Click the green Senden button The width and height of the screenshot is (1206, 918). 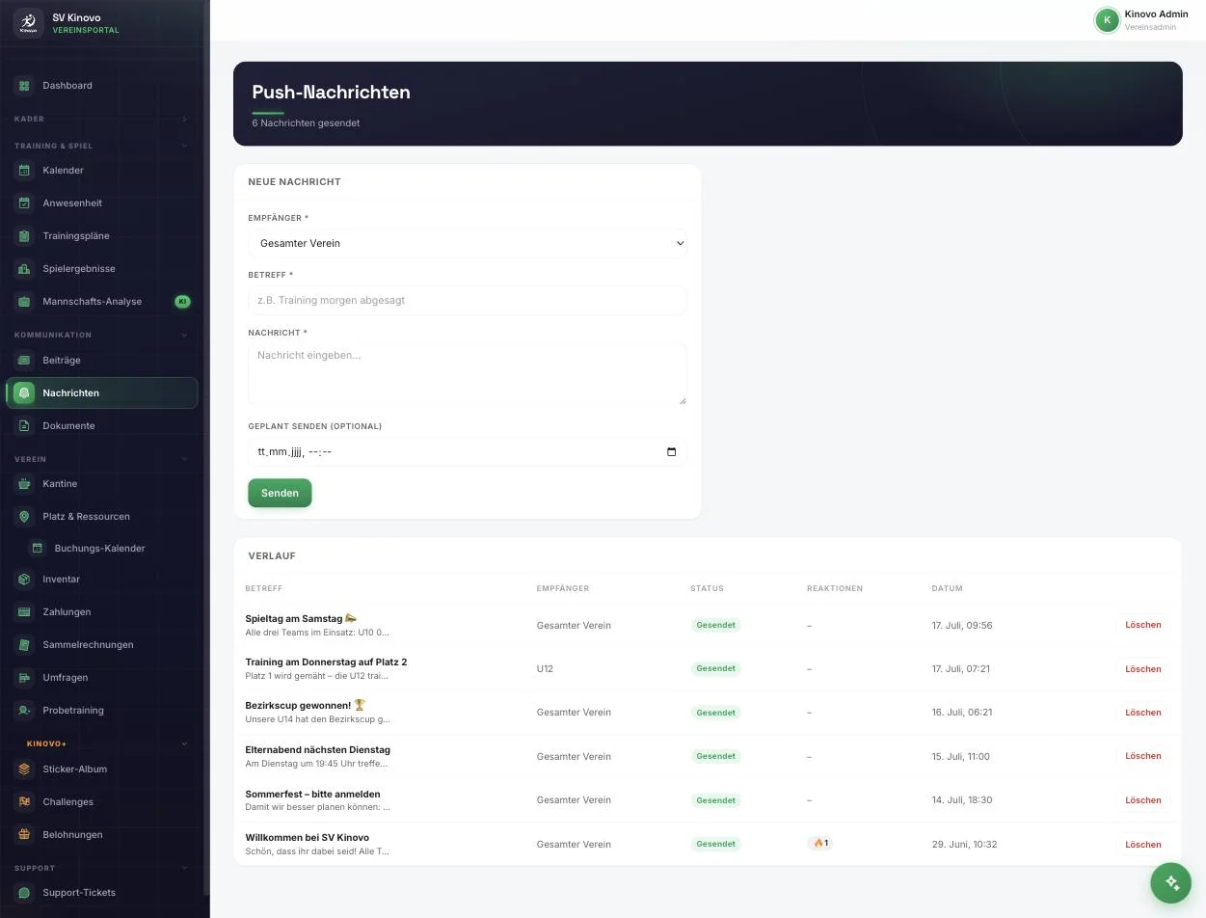pos(280,493)
